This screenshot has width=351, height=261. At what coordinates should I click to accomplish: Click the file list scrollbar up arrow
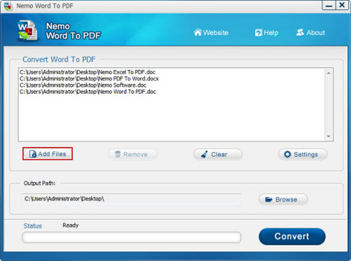329,73
